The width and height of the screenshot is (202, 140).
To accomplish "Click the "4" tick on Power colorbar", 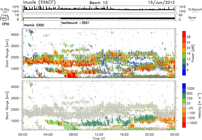I will [x=187, y=70].
